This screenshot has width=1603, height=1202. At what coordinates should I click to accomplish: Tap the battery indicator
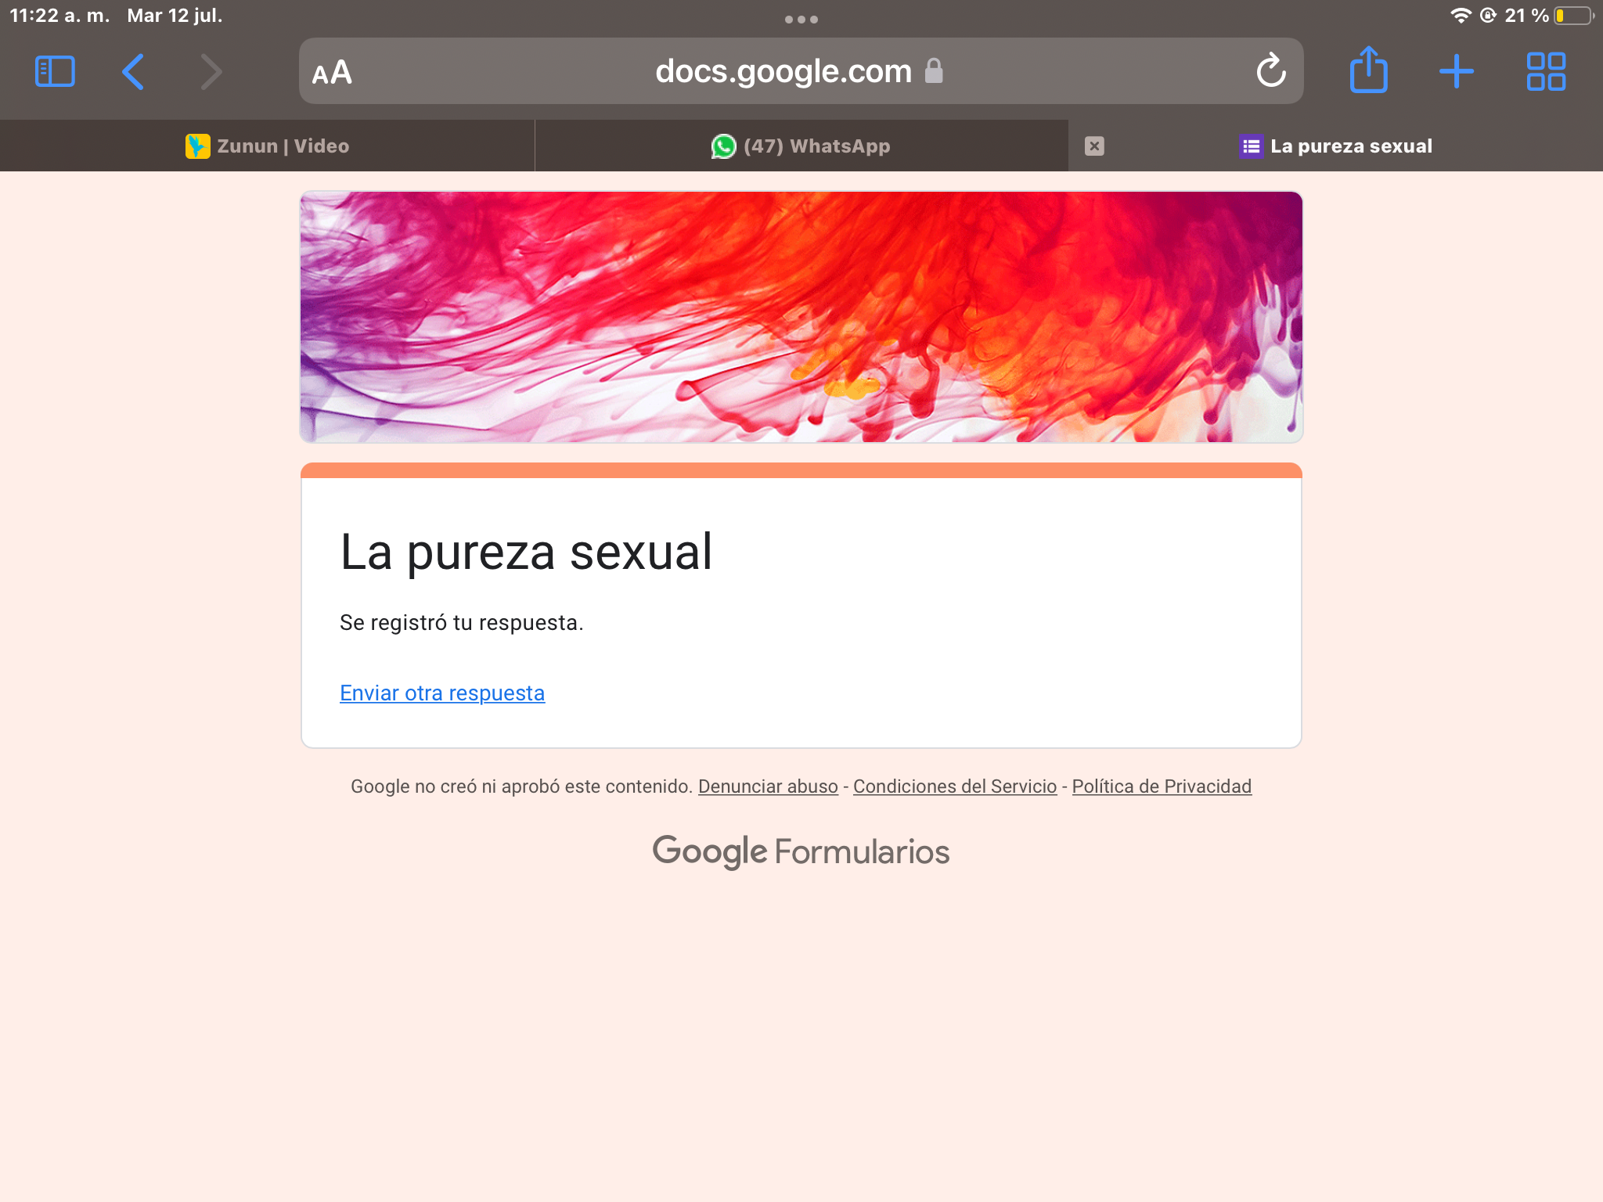1573,16
